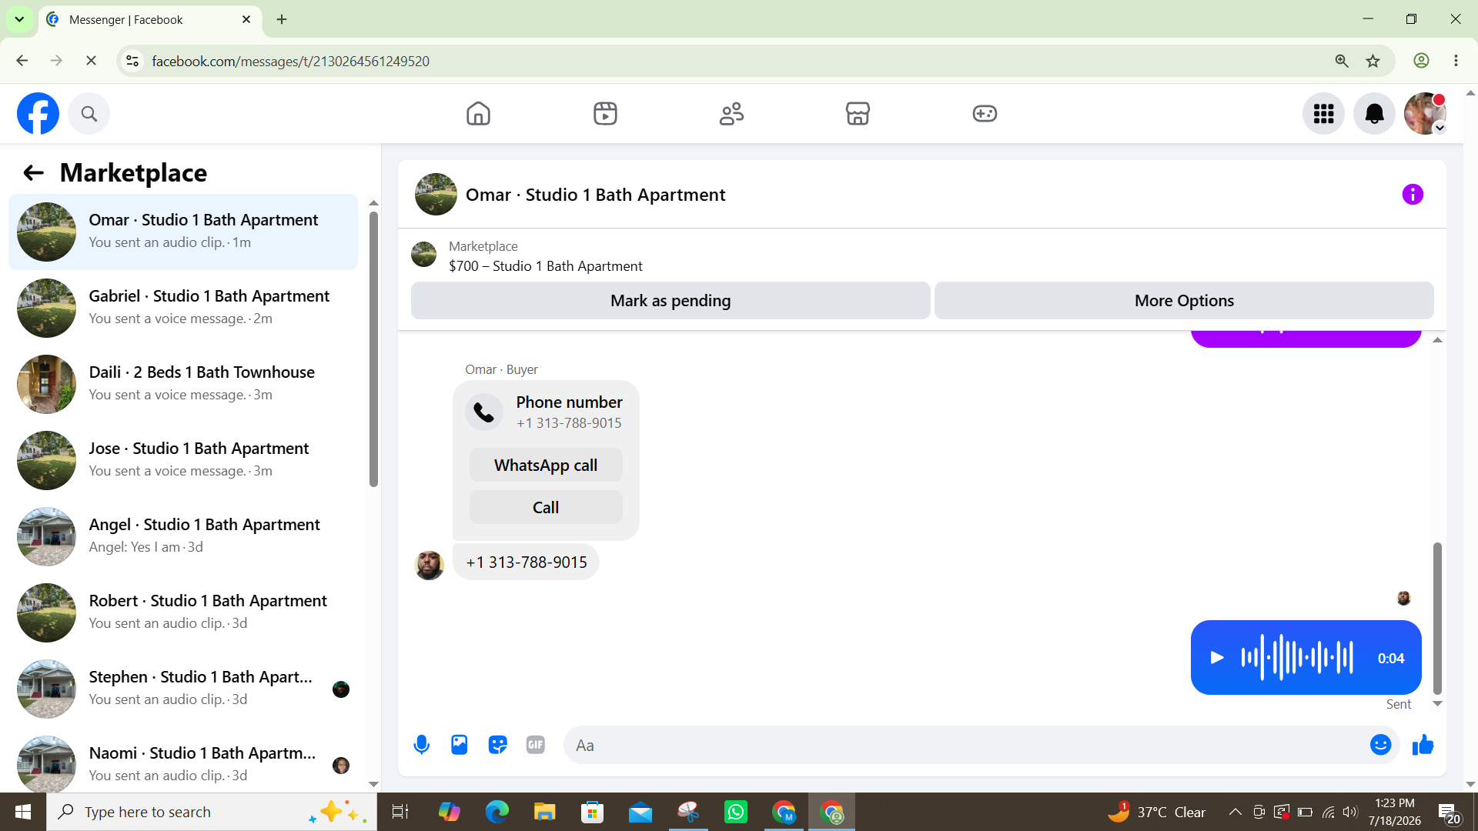Show hidden system tray icons
1478x831 pixels.
(1235, 812)
